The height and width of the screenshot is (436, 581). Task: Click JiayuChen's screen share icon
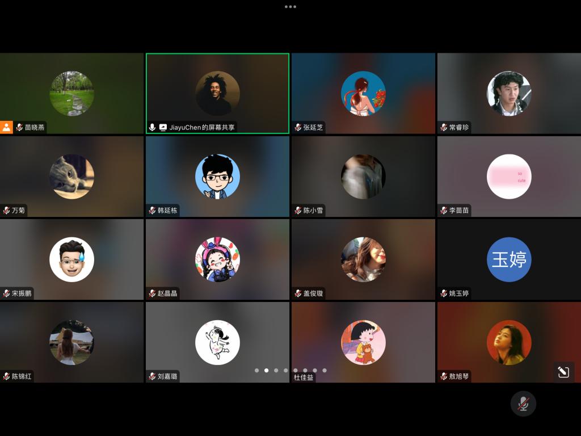[163, 128]
